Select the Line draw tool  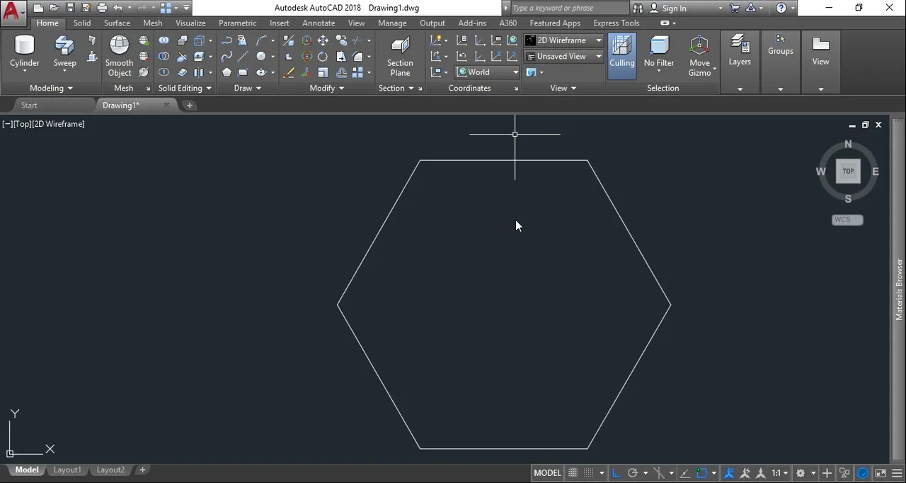[243, 56]
